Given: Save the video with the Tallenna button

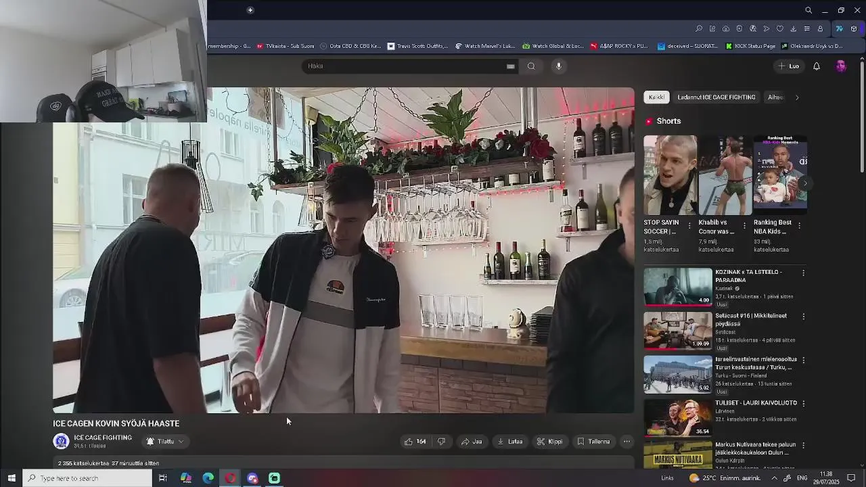Looking at the screenshot, I should pos(593,442).
